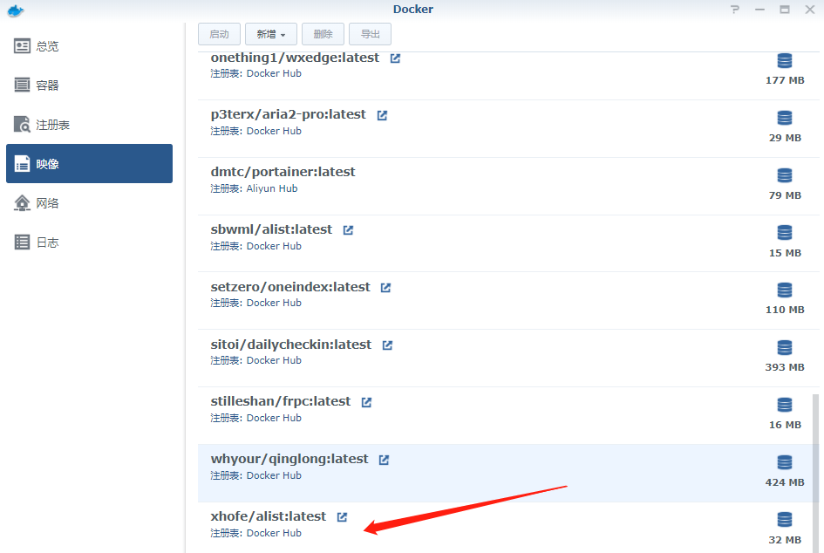The width and height of the screenshot is (824, 553).
Task: Open external link for stilleshan/frpc:latest
Action: 366,402
